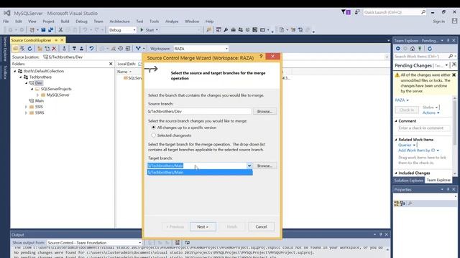Click the Save All icon in main toolbar
460x258 pixels.
(51, 30)
